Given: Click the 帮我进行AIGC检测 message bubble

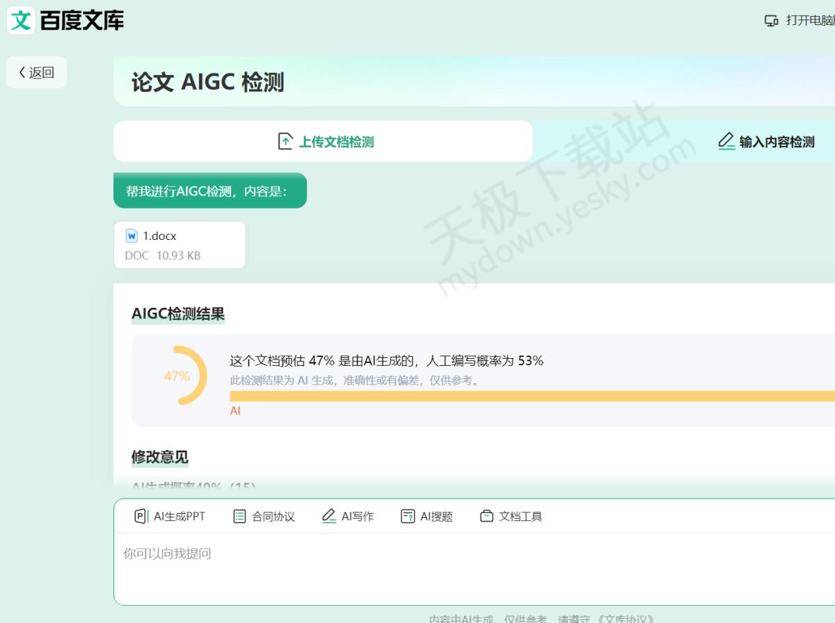Looking at the screenshot, I should [x=209, y=191].
